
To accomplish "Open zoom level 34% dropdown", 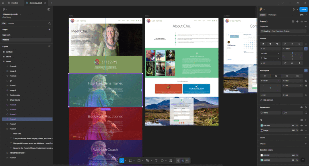I will click(303, 15).
